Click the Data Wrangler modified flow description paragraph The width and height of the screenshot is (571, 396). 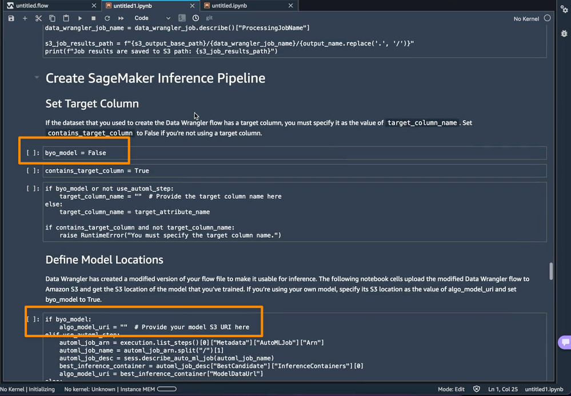pyautogui.click(x=288, y=289)
